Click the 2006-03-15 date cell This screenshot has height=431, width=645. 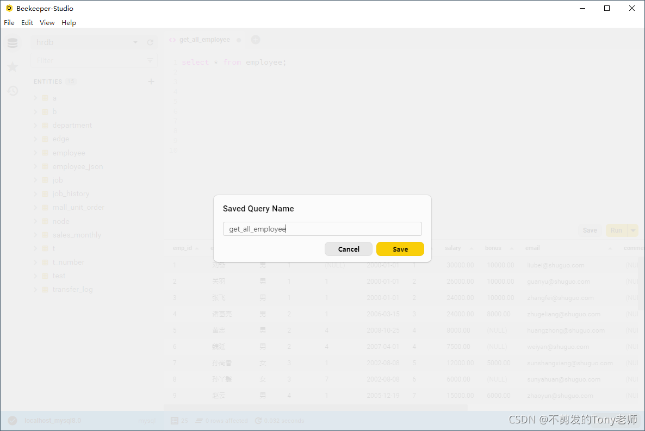click(x=383, y=314)
